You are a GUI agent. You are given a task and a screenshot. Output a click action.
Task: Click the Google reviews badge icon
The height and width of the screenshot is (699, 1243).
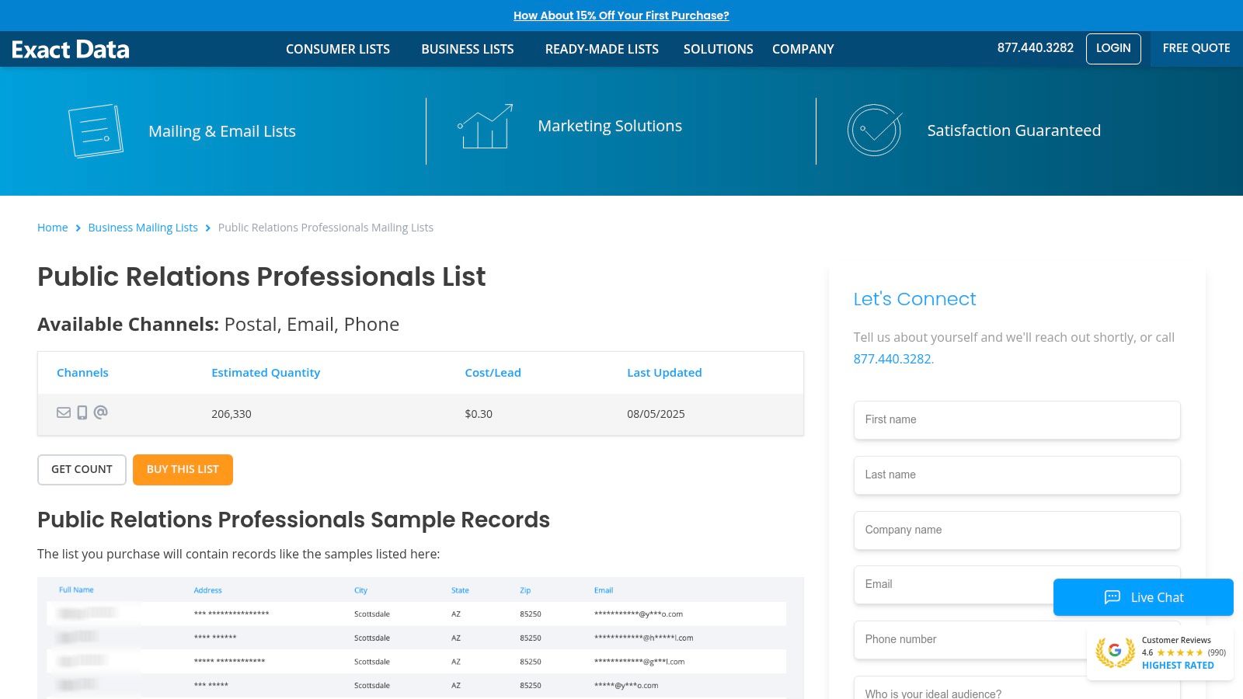tap(1115, 652)
